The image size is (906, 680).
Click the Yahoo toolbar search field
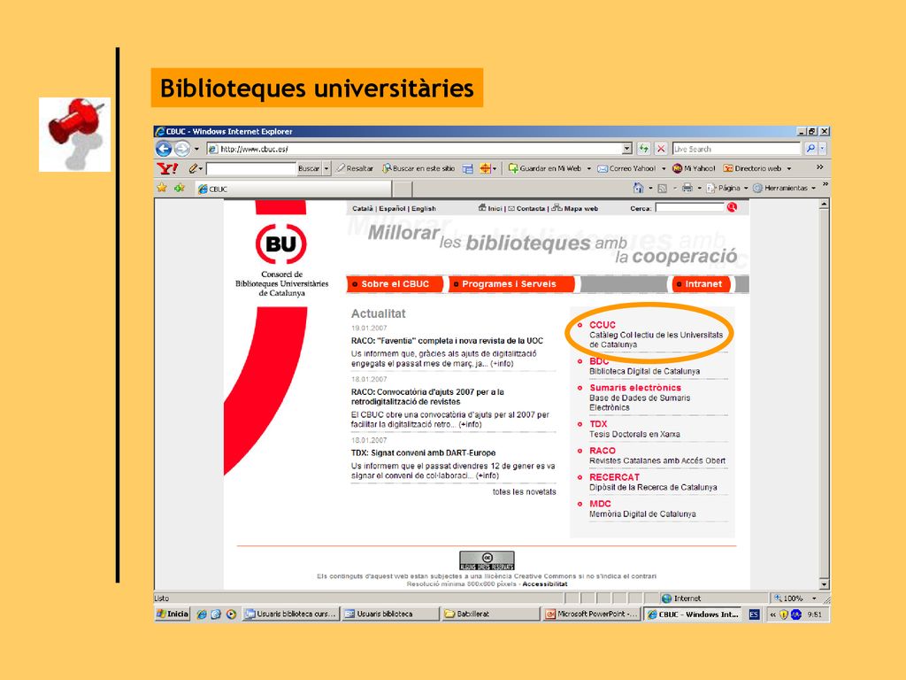(x=251, y=168)
